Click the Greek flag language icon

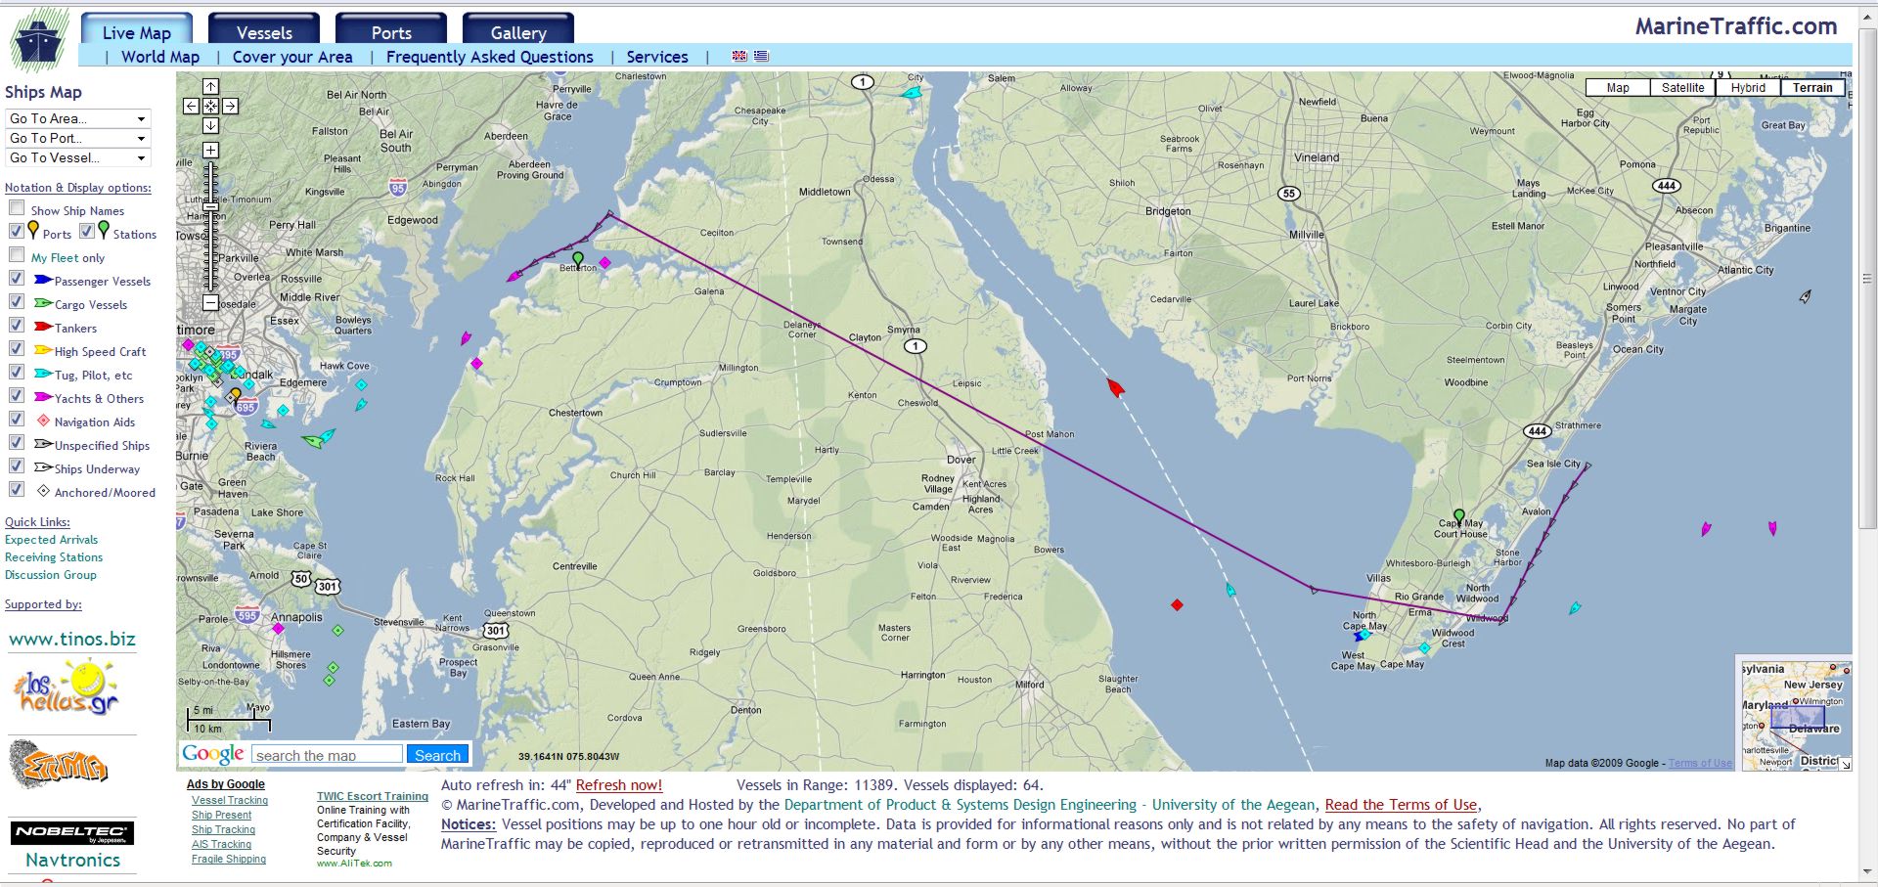[x=761, y=57]
